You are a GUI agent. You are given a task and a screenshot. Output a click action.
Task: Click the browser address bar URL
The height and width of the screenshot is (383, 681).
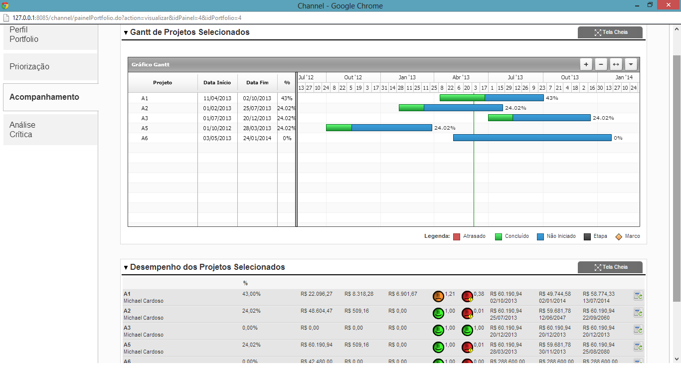[x=127, y=18]
